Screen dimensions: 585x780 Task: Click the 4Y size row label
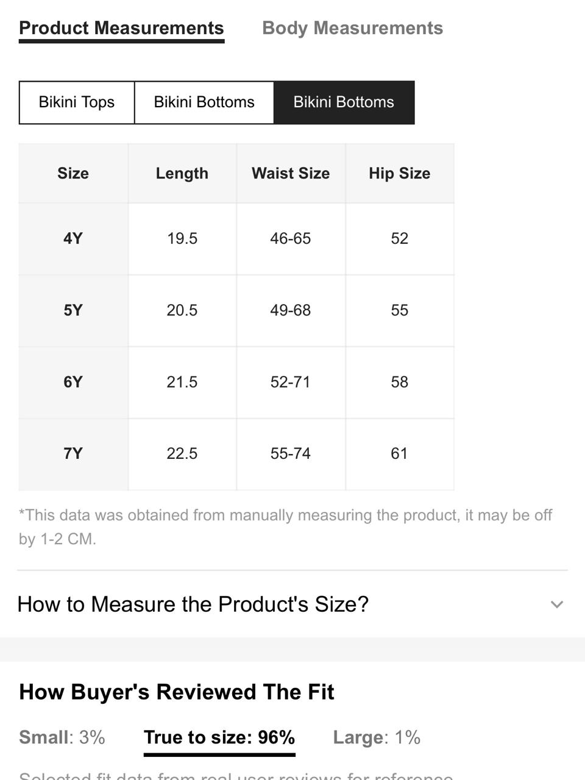(73, 238)
